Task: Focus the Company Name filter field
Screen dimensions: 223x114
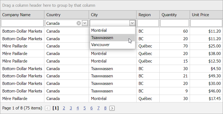Action: click(22, 23)
